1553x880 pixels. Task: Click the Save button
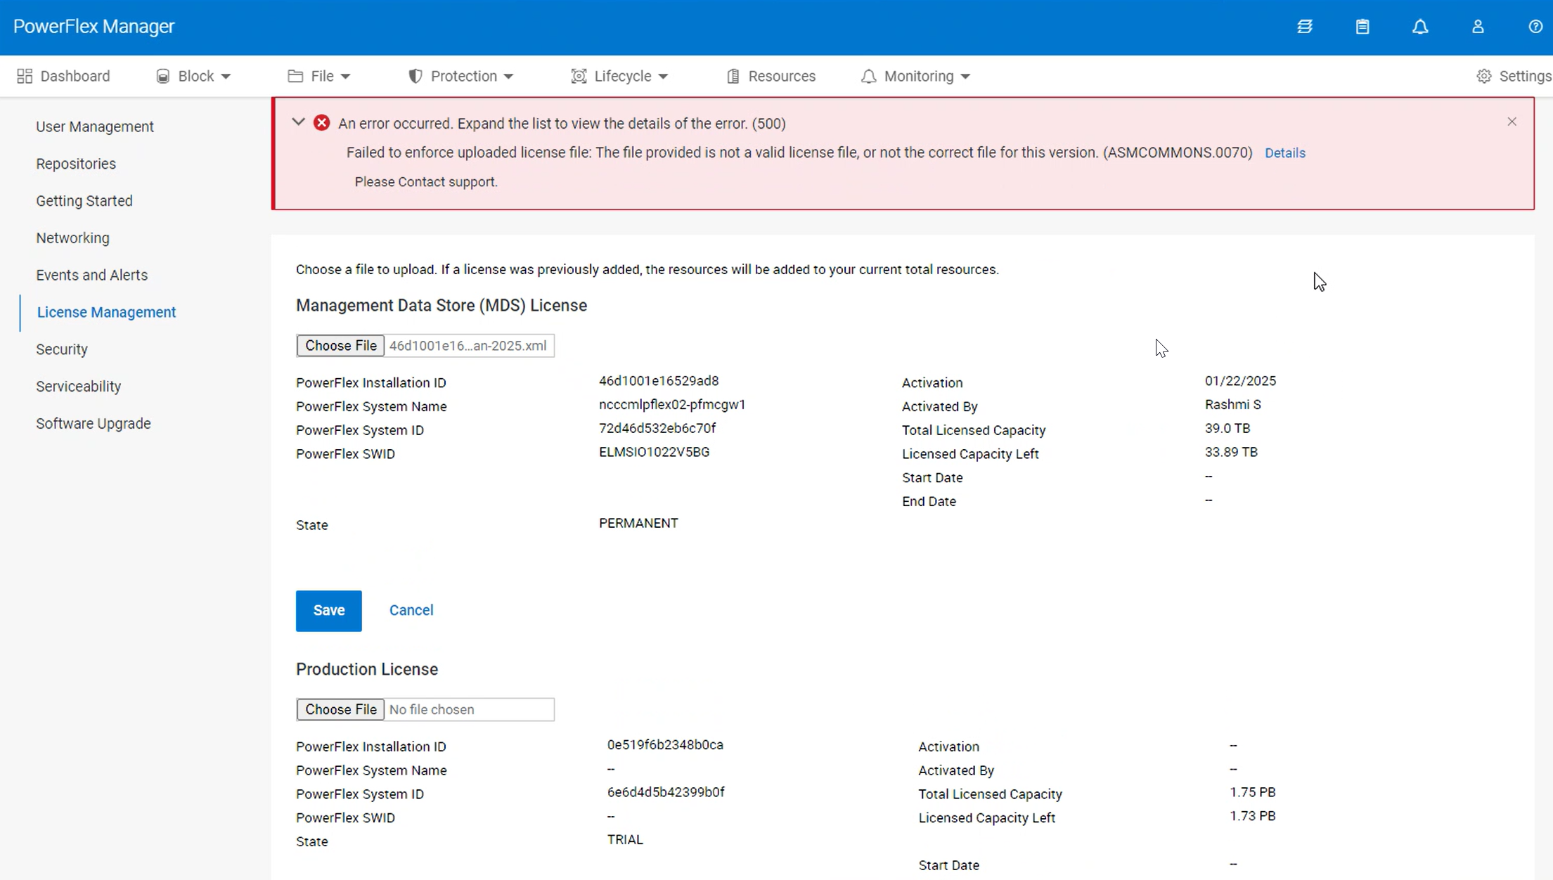point(328,611)
